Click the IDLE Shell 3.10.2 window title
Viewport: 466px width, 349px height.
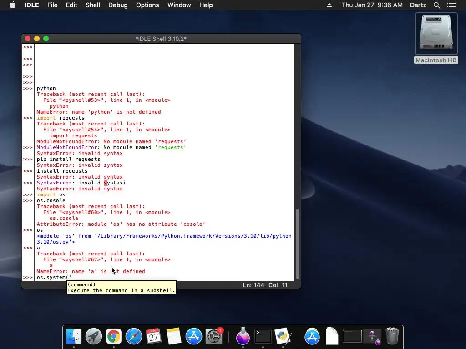tap(161, 39)
